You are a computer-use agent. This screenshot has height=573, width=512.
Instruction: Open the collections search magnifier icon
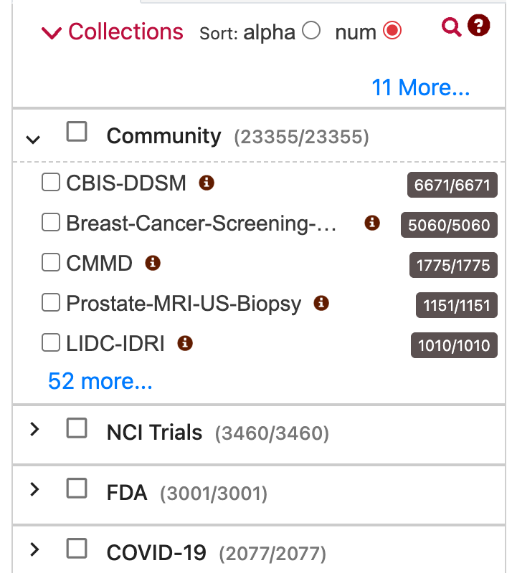click(x=451, y=27)
